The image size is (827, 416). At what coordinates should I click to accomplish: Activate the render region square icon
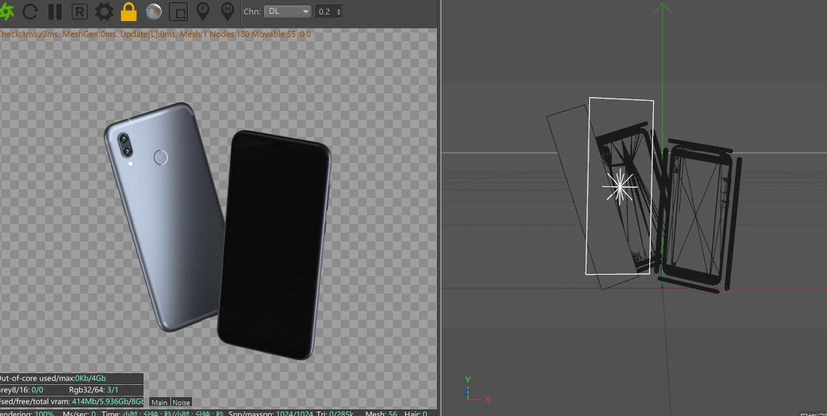(x=179, y=12)
